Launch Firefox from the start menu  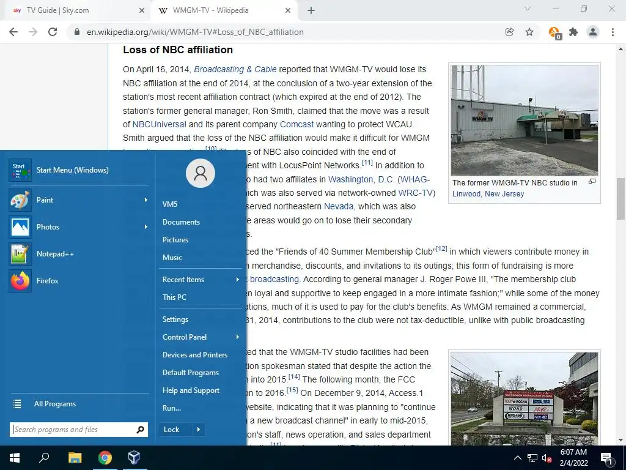coord(79,280)
